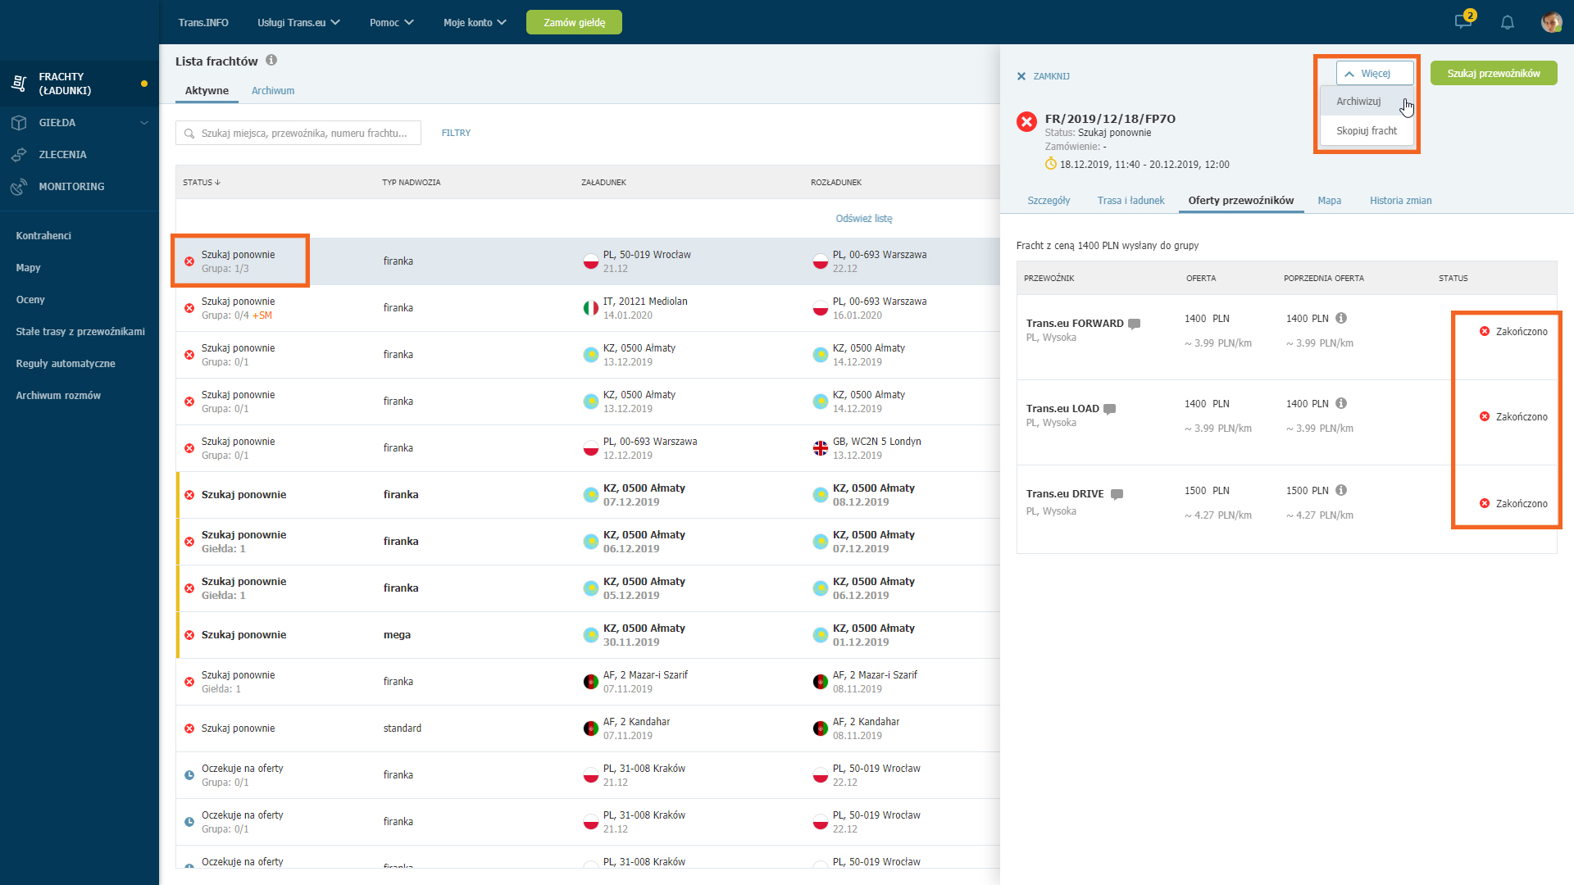1574x885 pixels.
Task: Open Oceny in the sidebar
Action: (30, 300)
